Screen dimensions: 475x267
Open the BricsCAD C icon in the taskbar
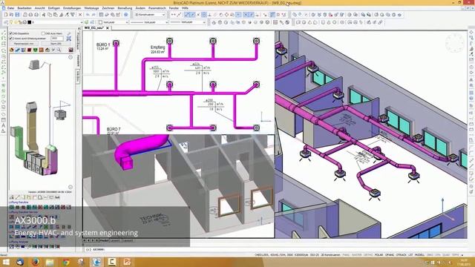tap(111, 262)
